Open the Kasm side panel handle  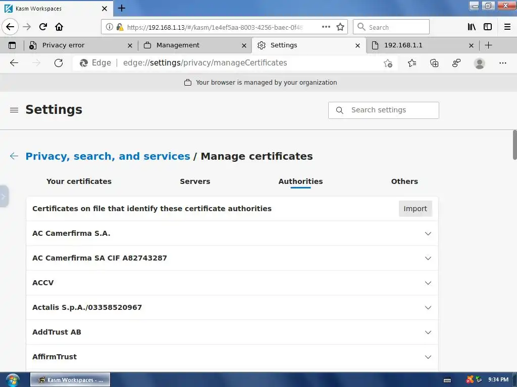pyautogui.click(x=4, y=197)
